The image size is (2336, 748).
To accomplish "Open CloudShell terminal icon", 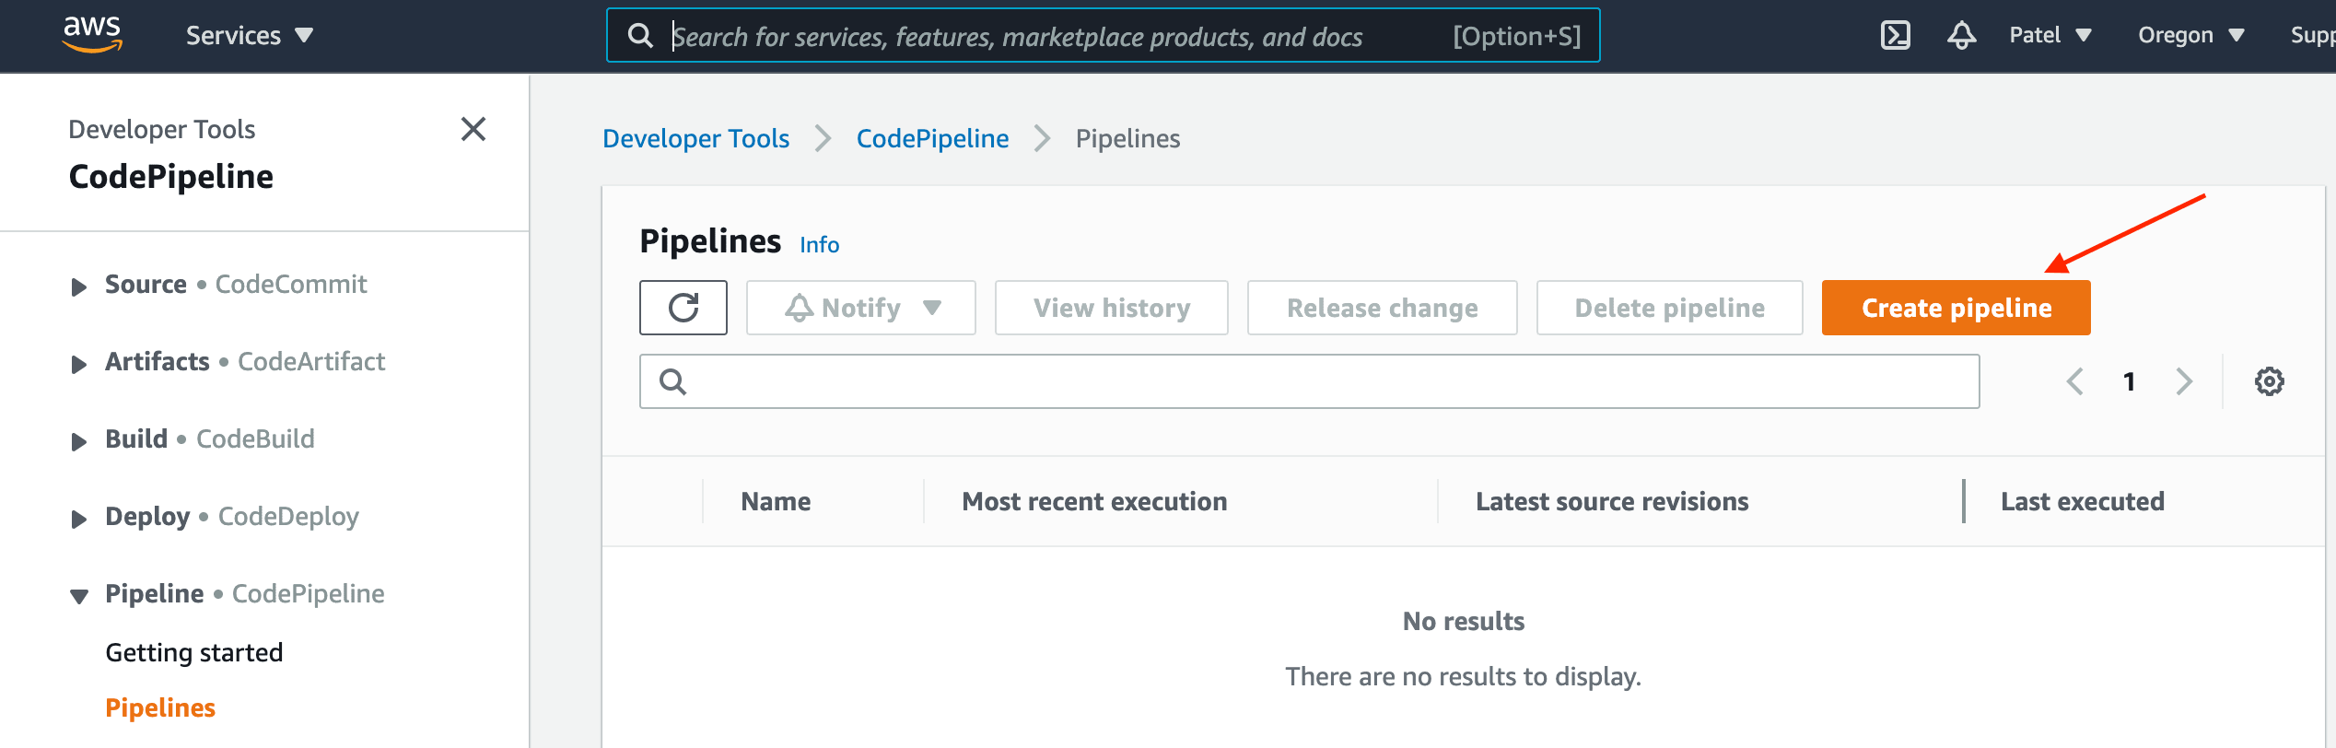I will (1895, 35).
